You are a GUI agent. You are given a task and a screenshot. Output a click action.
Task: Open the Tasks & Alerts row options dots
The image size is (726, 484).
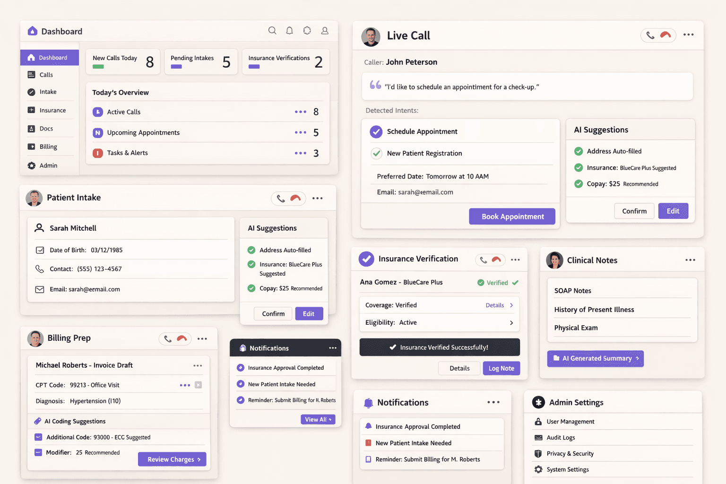click(x=301, y=153)
